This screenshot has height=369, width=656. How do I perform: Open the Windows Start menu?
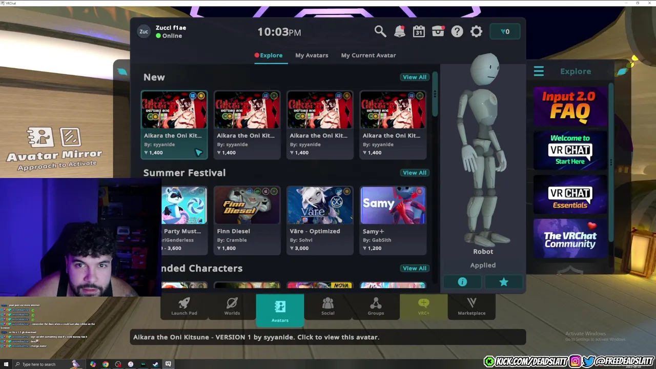[6, 364]
